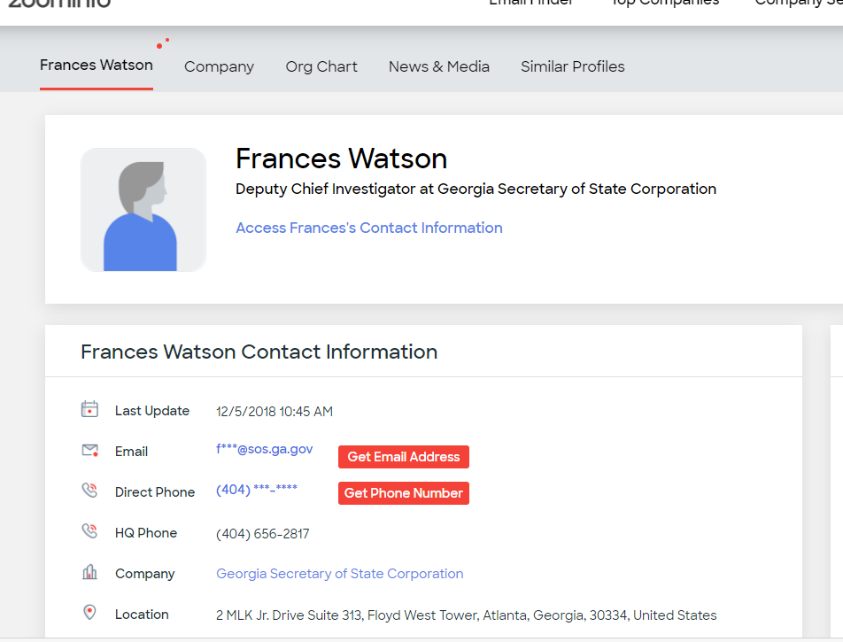Click the Get Phone Number button
Screen dimensions: 843x642
(x=404, y=493)
